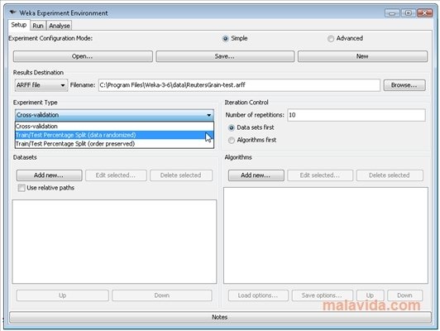Click the Number of repetitions field
Screen dimensions: 440x331
tap(356, 115)
